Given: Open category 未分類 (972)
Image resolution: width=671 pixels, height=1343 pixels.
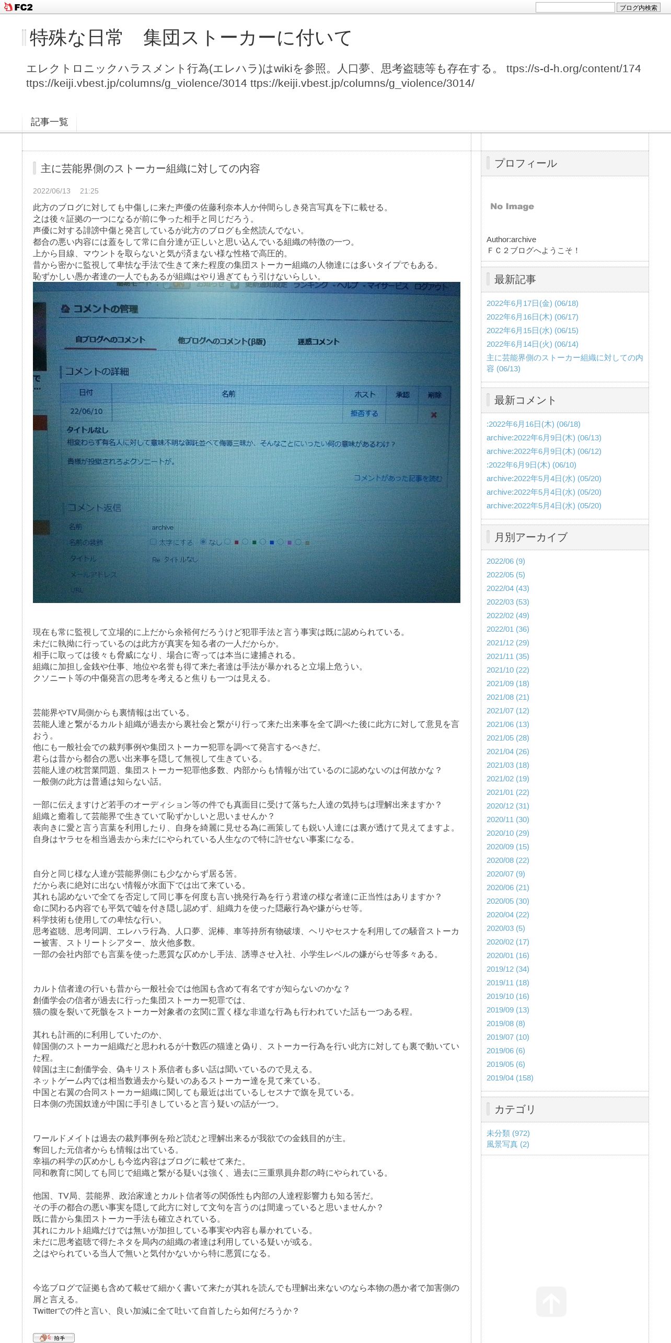Looking at the screenshot, I should [508, 1133].
